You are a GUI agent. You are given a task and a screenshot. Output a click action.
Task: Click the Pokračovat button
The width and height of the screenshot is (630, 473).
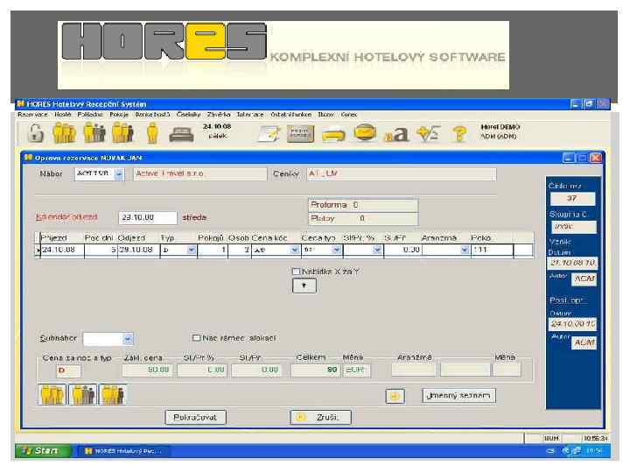click(x=195, y=417)
